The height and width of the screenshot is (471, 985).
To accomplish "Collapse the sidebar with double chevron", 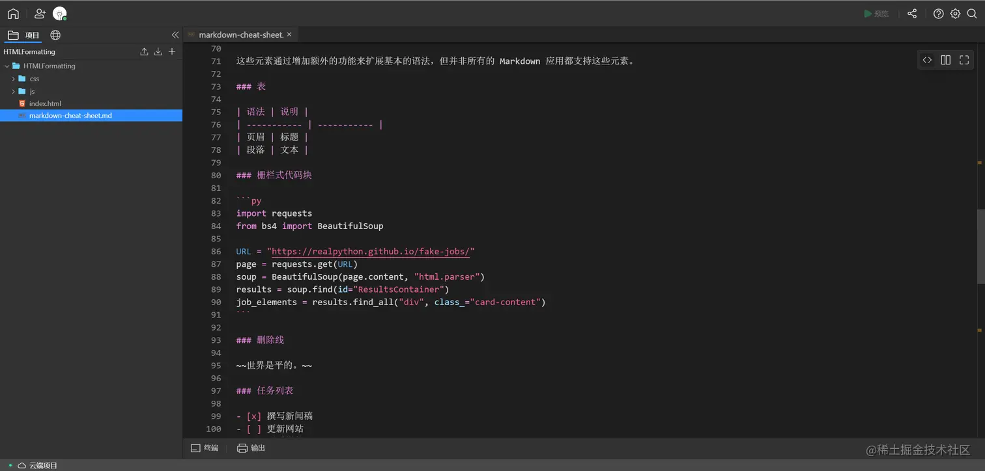I will pyautogui.click(x=175, y=35).
